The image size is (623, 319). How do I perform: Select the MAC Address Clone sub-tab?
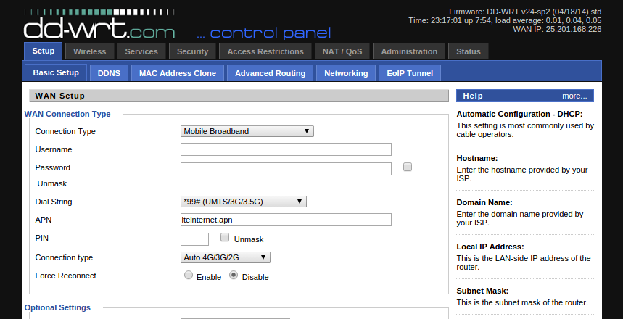pos(178,73)
